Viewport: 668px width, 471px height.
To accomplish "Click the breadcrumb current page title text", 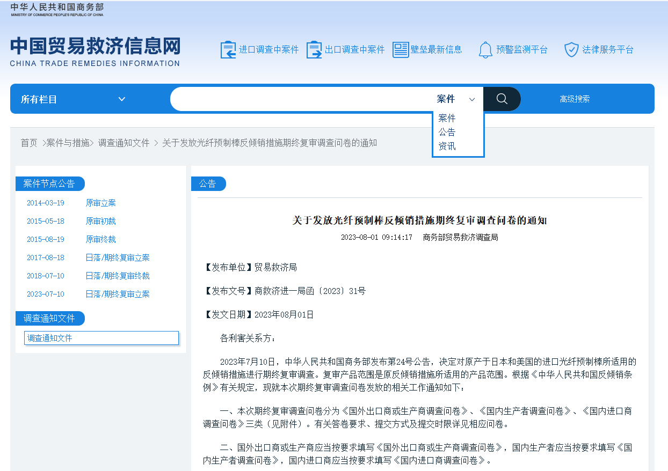I will pyautogui.click(x=270, y=143).
